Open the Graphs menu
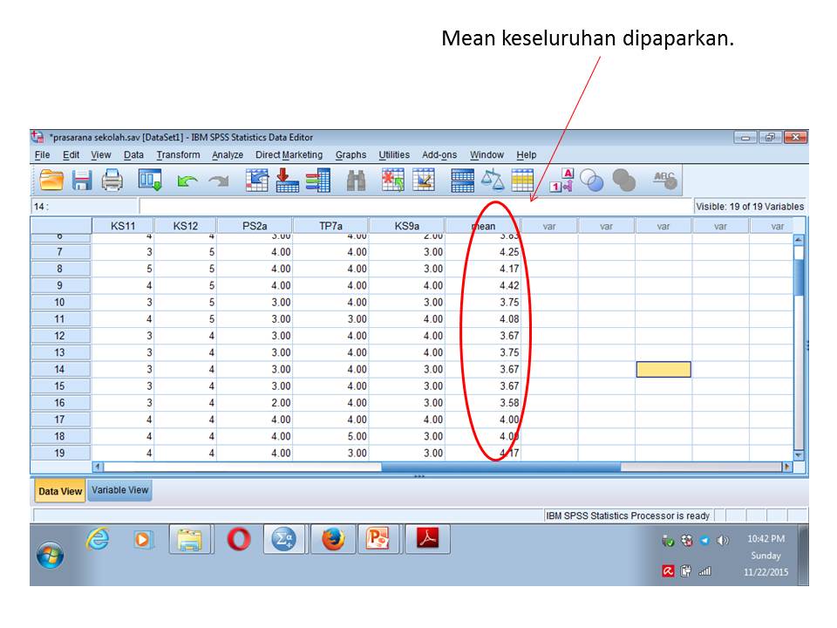 tap(350, 155)
